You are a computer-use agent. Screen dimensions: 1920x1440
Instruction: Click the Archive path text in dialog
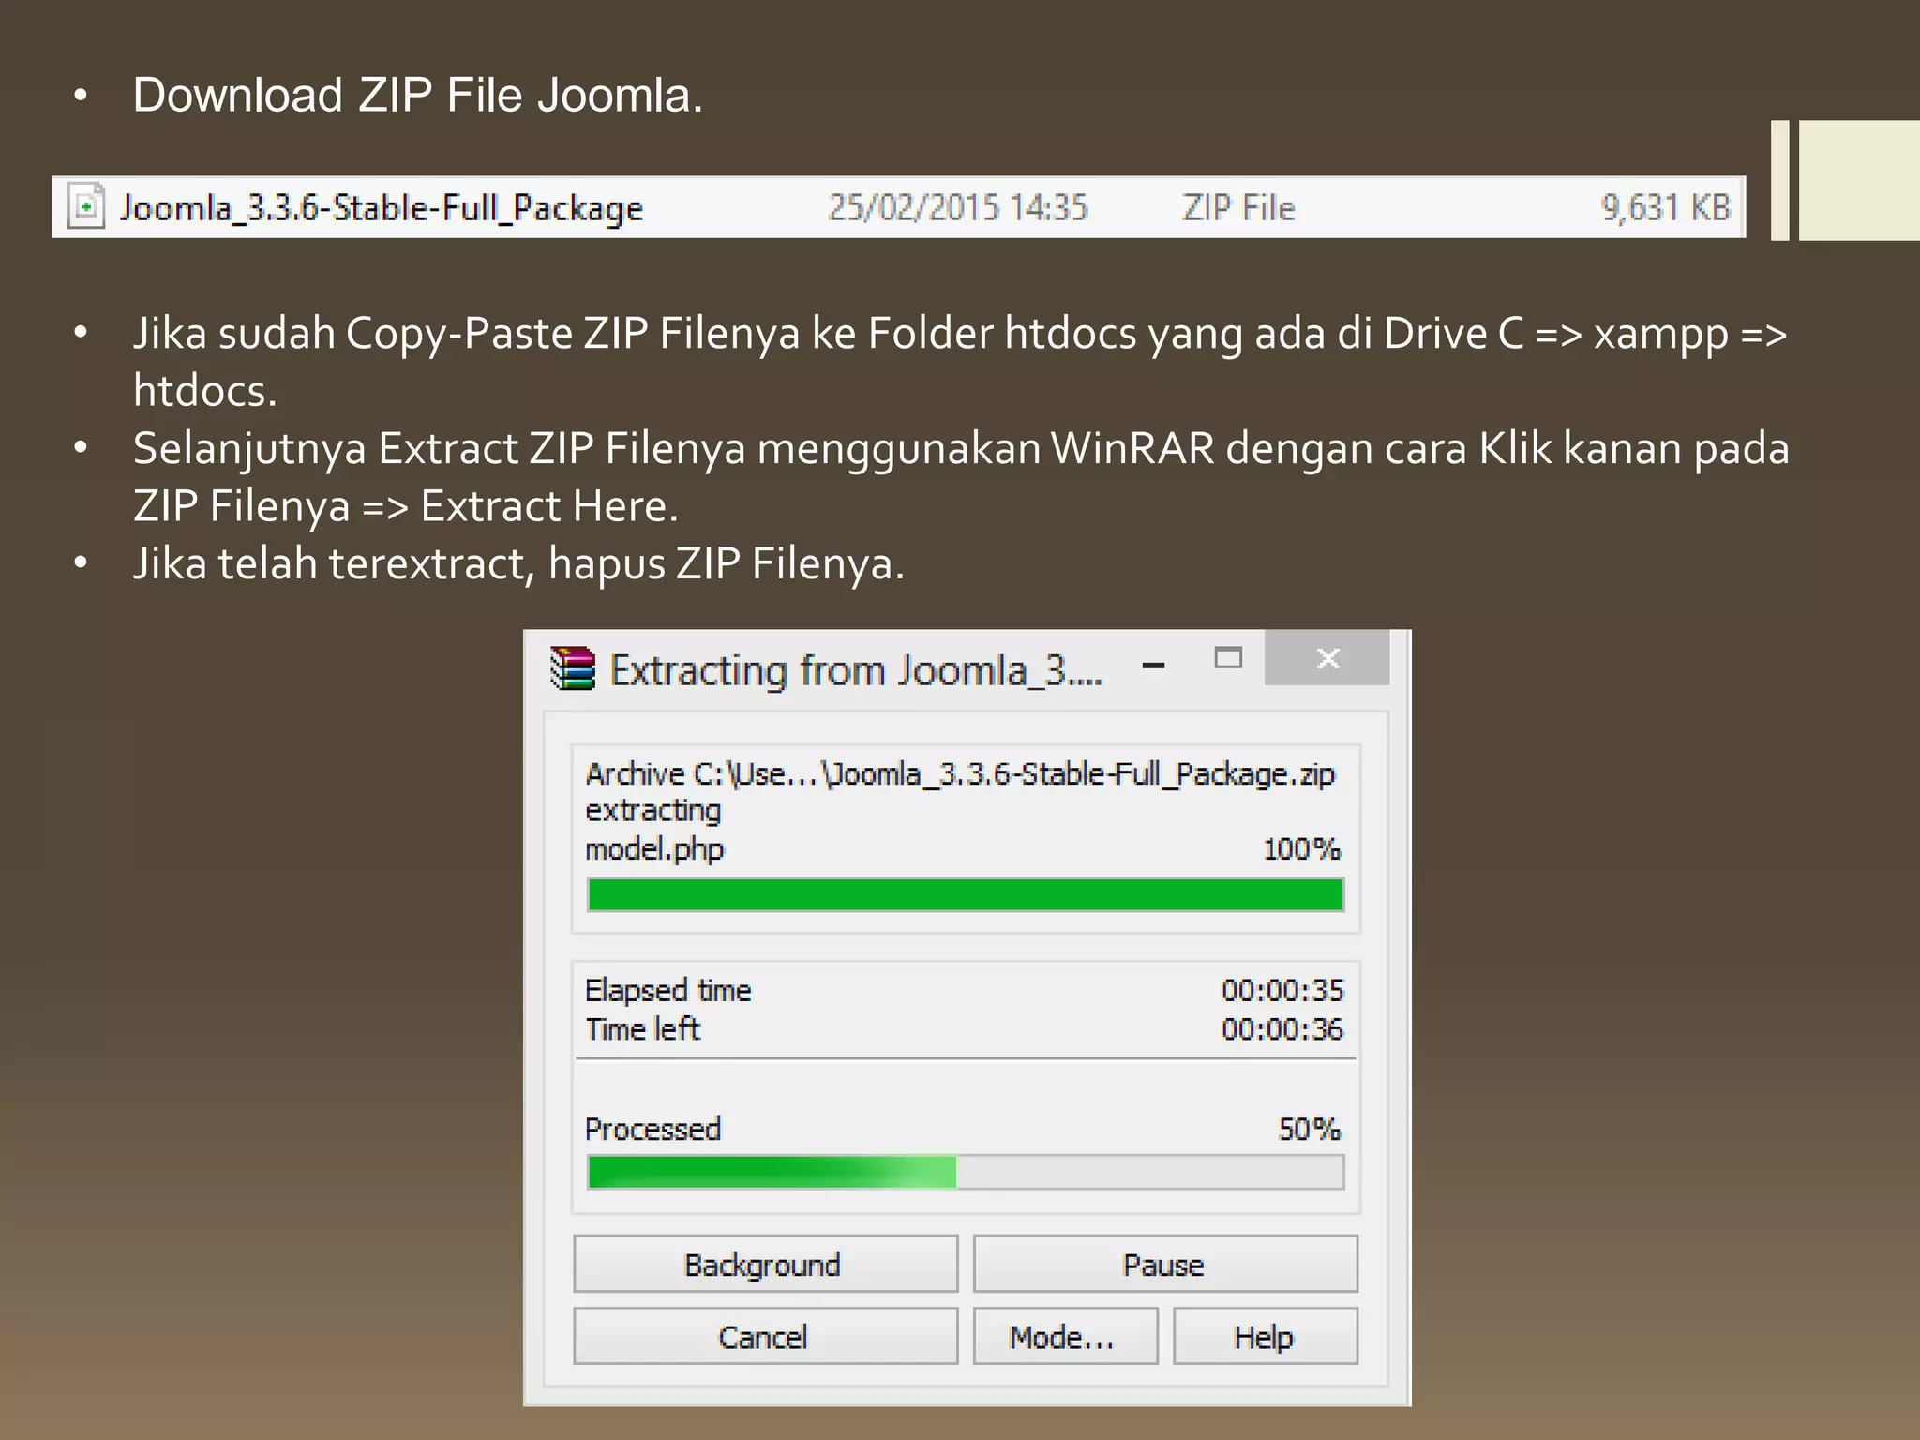point(960,774)
